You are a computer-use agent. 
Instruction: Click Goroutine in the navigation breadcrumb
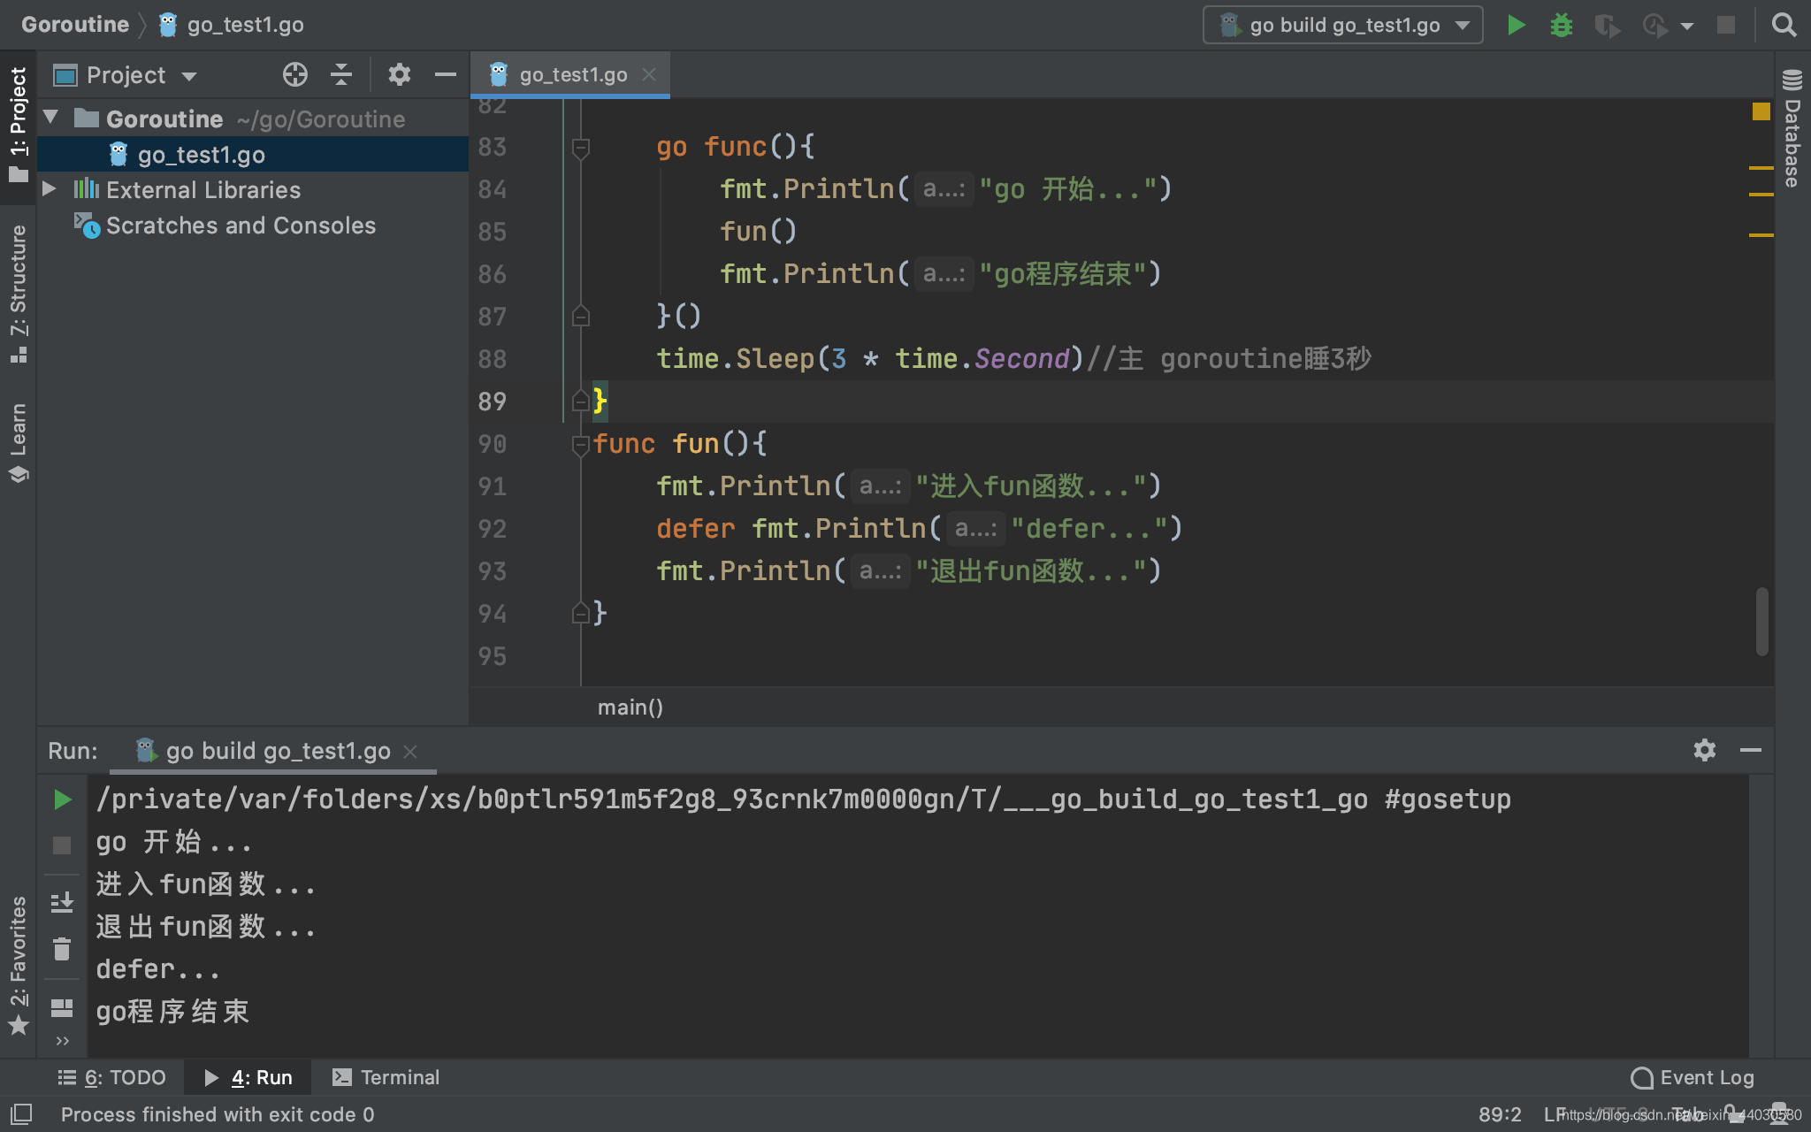click(75, 25)
